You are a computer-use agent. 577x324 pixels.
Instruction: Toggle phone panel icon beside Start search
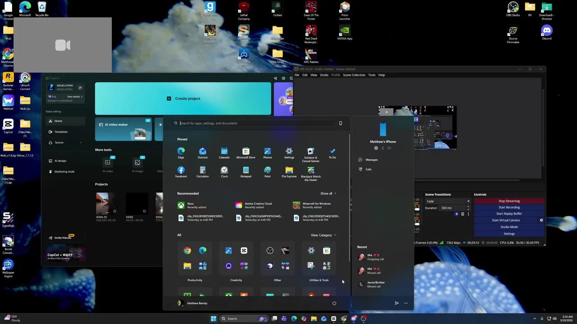pyautogui.click(x=340, y=123)
